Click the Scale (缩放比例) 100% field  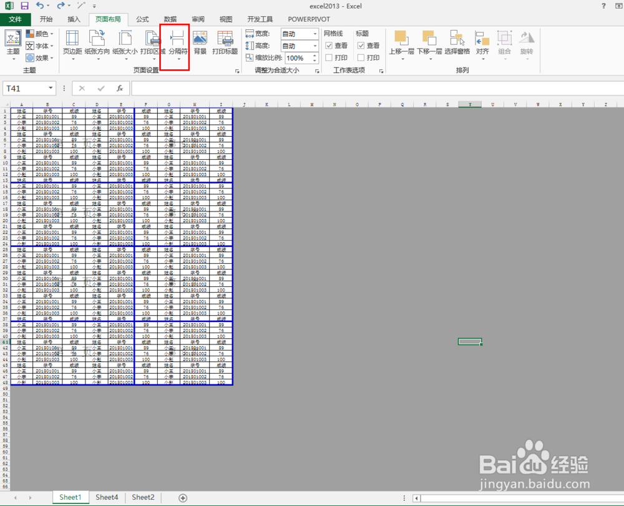click(298, 58)
